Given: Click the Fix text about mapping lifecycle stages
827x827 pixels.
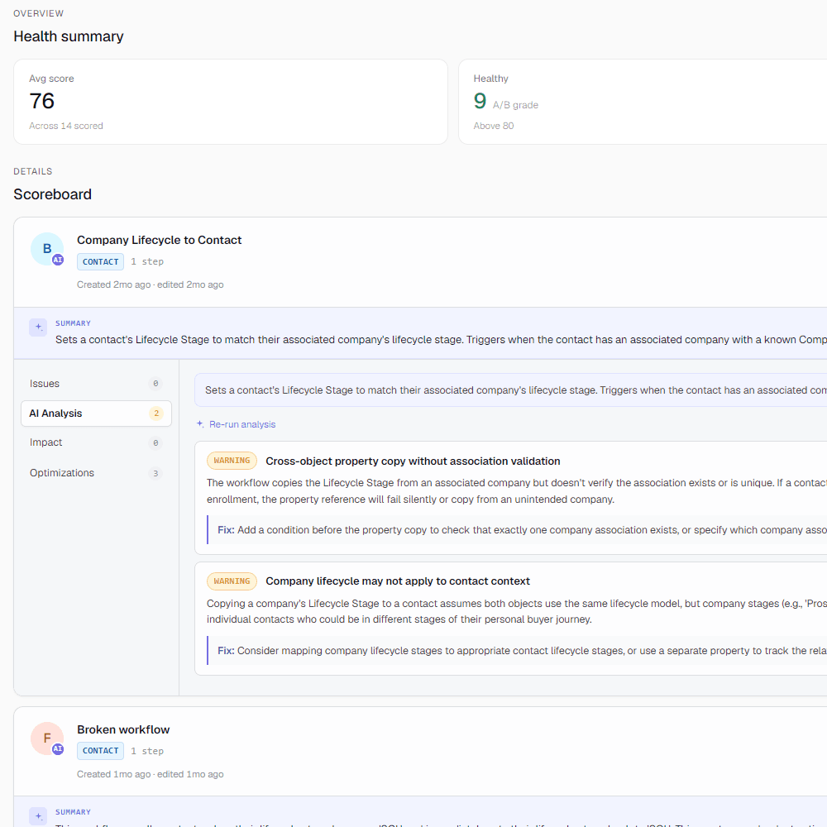Looking at the screenshot, I should click(522, 651).
